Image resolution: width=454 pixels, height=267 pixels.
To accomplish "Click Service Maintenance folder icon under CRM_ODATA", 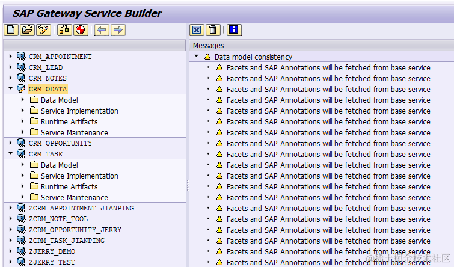I will tap(34, 132).
